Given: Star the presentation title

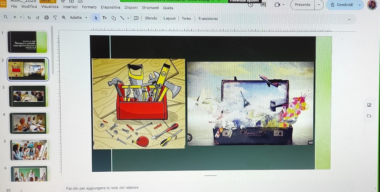Looking at the screenshot, I should click(x=63, y=1).
